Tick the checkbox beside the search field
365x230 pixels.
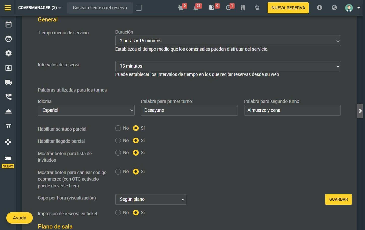pyautogui.click(x=139, y=8)
